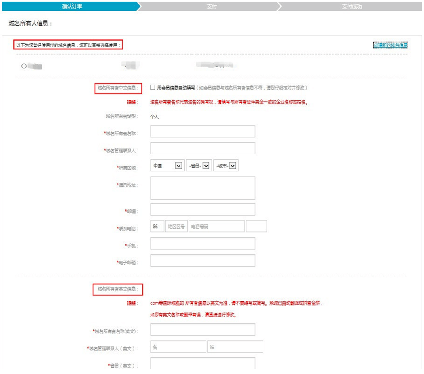Open the 中国 country dropdown
Screen dimensions: 424x374
[167, 166]
